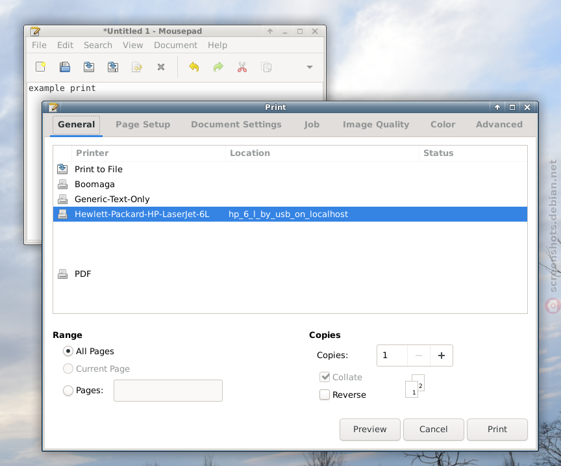Select the Pages radio button
This screenshot has width=561, height=466.
[68, 391]
